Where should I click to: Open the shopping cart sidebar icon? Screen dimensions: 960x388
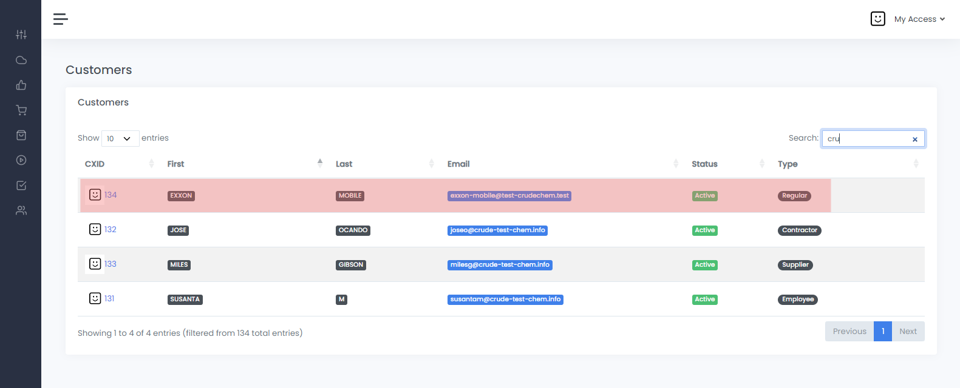pos(21,110)
